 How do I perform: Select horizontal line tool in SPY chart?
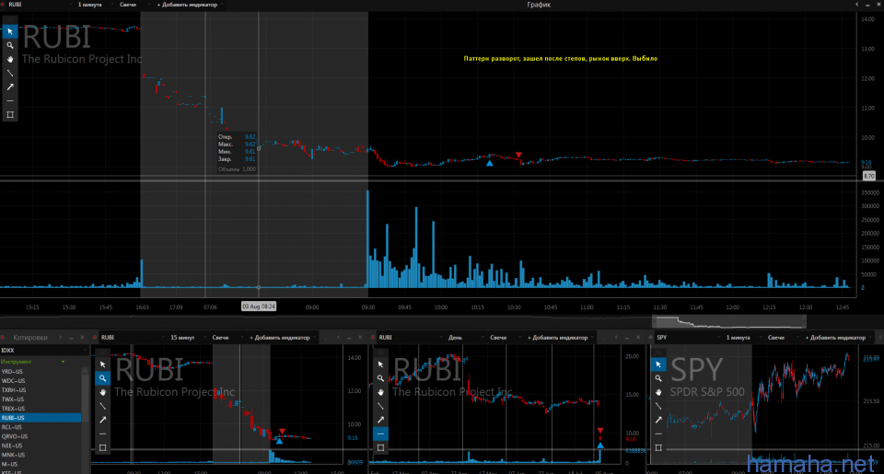(657, 434)
